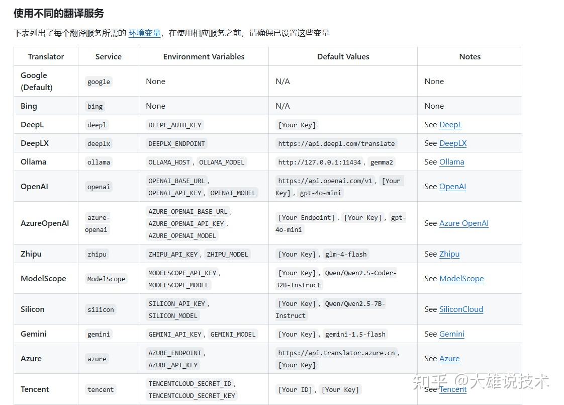
Task: Open the Azure OpenAI notes link
Action: (x=463, y=223)
